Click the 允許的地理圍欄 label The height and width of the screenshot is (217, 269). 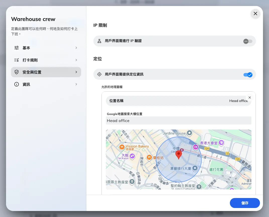click(112, 87)
